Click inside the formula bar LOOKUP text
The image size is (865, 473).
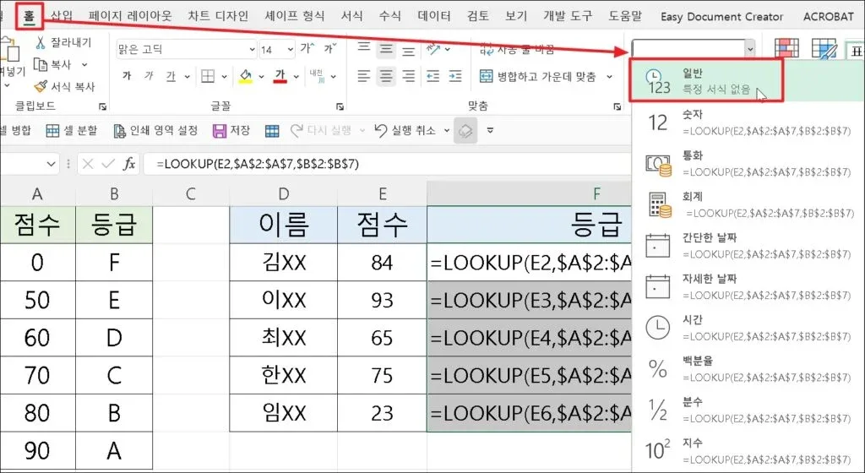pyautogui.click(x=258, y=164)
